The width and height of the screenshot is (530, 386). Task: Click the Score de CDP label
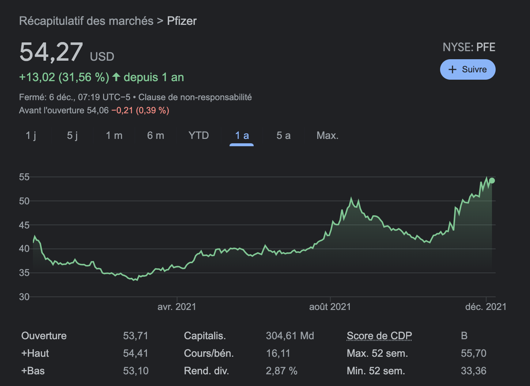[x=379, y=336]
